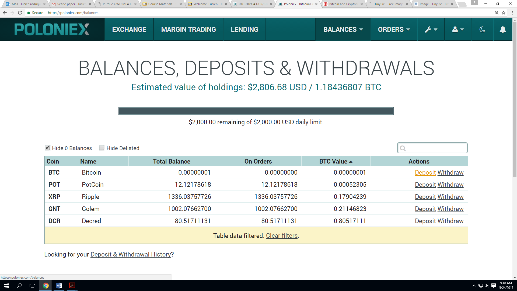517x291 pixels.
Task: Click the daily limit progress bar
Action: click(256, 111)
